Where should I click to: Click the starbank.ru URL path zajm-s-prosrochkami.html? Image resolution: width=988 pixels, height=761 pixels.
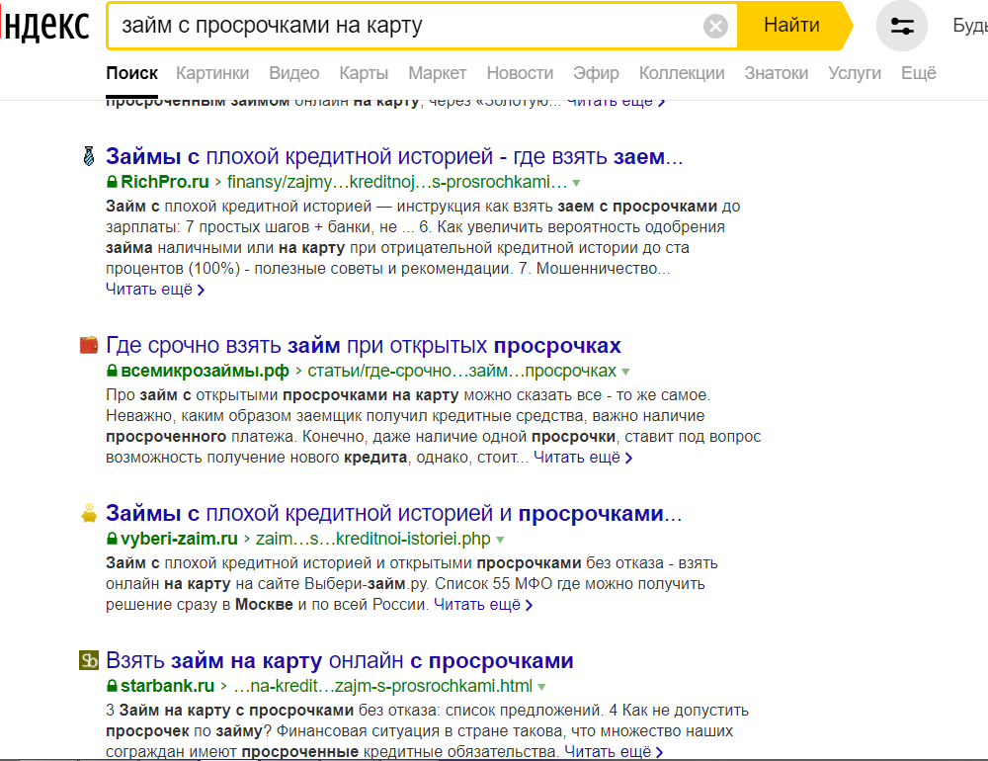point(383,686)
